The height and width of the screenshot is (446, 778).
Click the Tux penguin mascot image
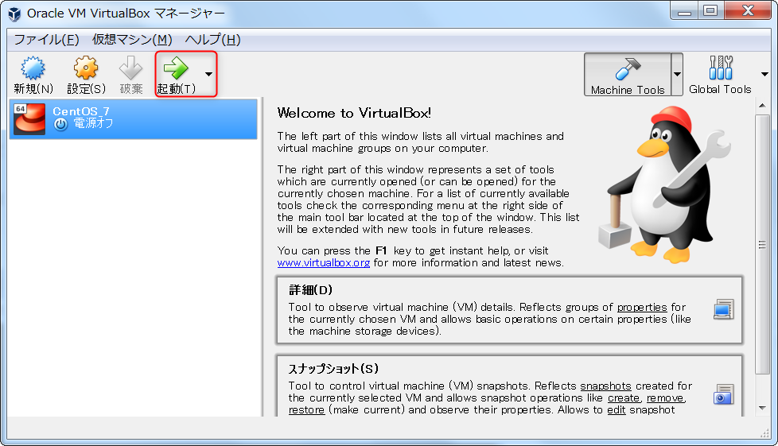click(665, 184)
